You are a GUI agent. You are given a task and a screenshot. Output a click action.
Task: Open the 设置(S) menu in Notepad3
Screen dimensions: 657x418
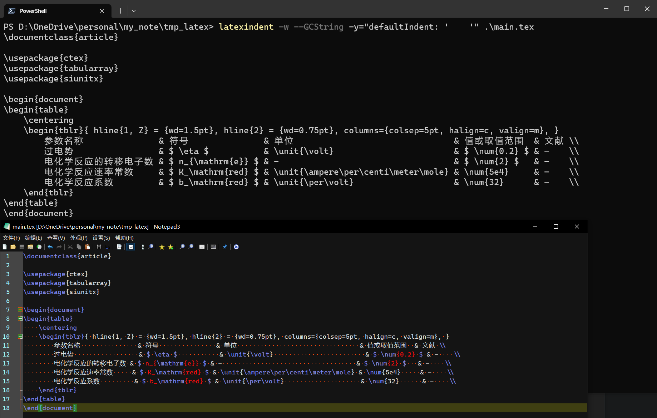[101, 238]
